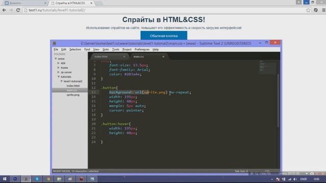
Task: Open the Goto menu
Action: (105, 49)
